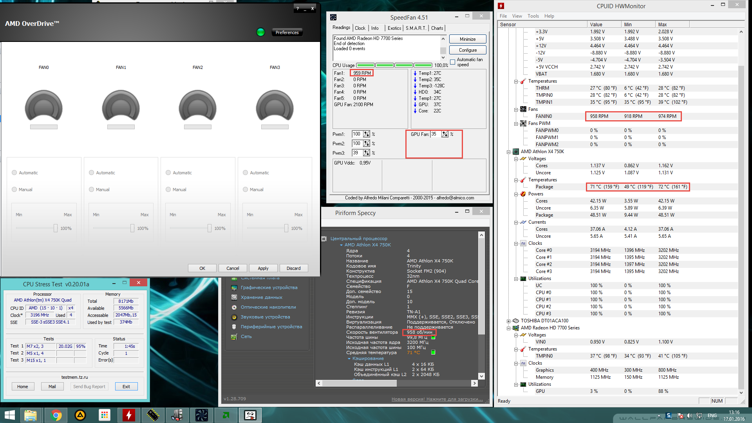
Task: Show hidden tray icons arrow
Action: point(659,416)
